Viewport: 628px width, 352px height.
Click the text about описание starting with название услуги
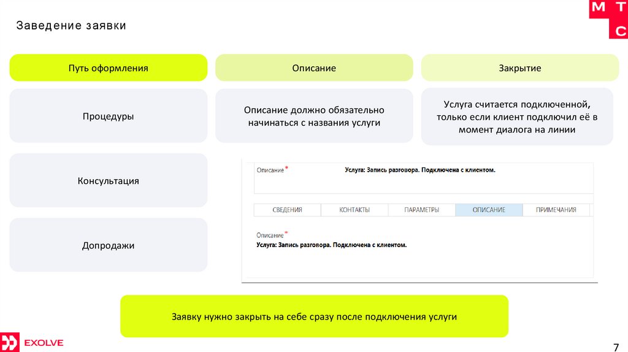click(314, 116)
